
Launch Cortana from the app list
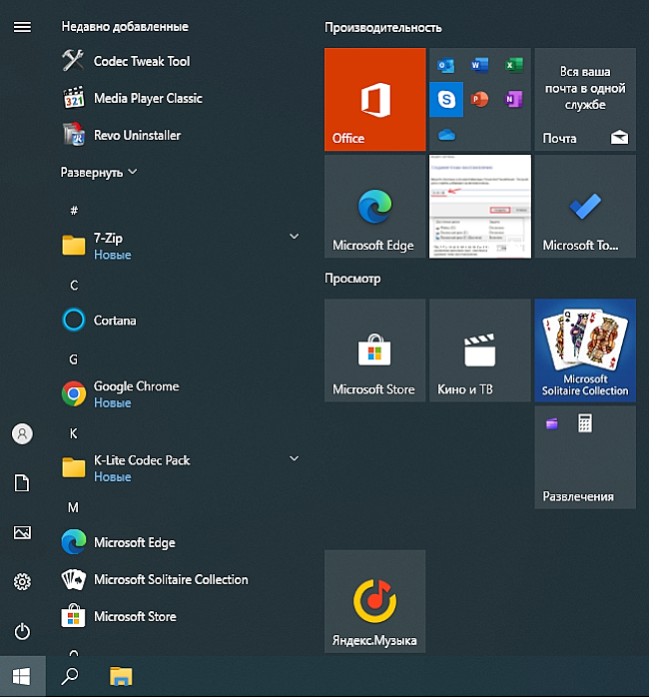pos(99,321)
